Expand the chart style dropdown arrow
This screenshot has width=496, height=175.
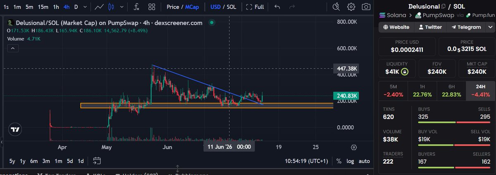[x=122, y=7]
